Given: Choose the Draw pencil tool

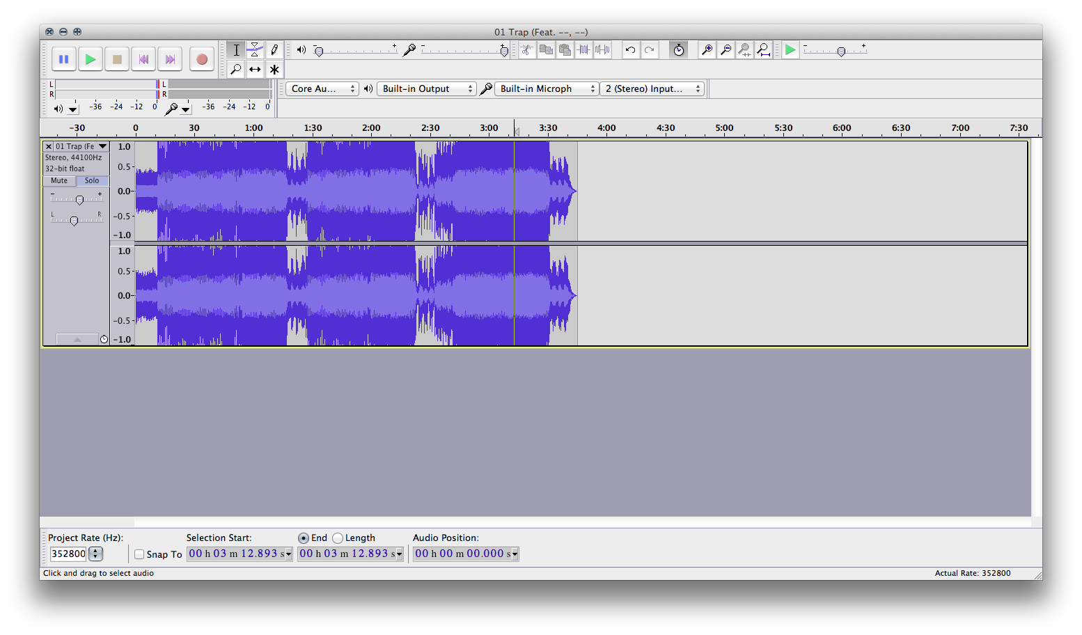Looking at the screenshot, I should [x=274, y=50].
